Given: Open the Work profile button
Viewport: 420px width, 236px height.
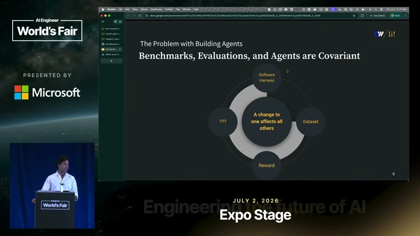Looking at the screenshot, I should tap(395, 16).
